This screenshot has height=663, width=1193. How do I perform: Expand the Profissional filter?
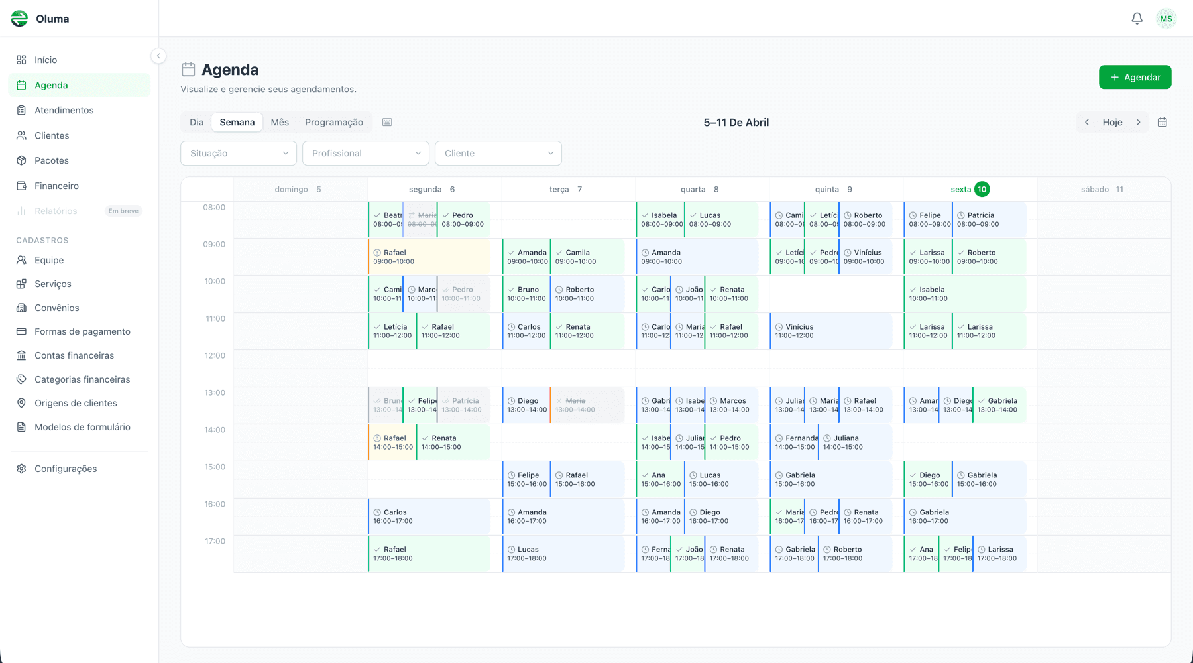point(365,153)
